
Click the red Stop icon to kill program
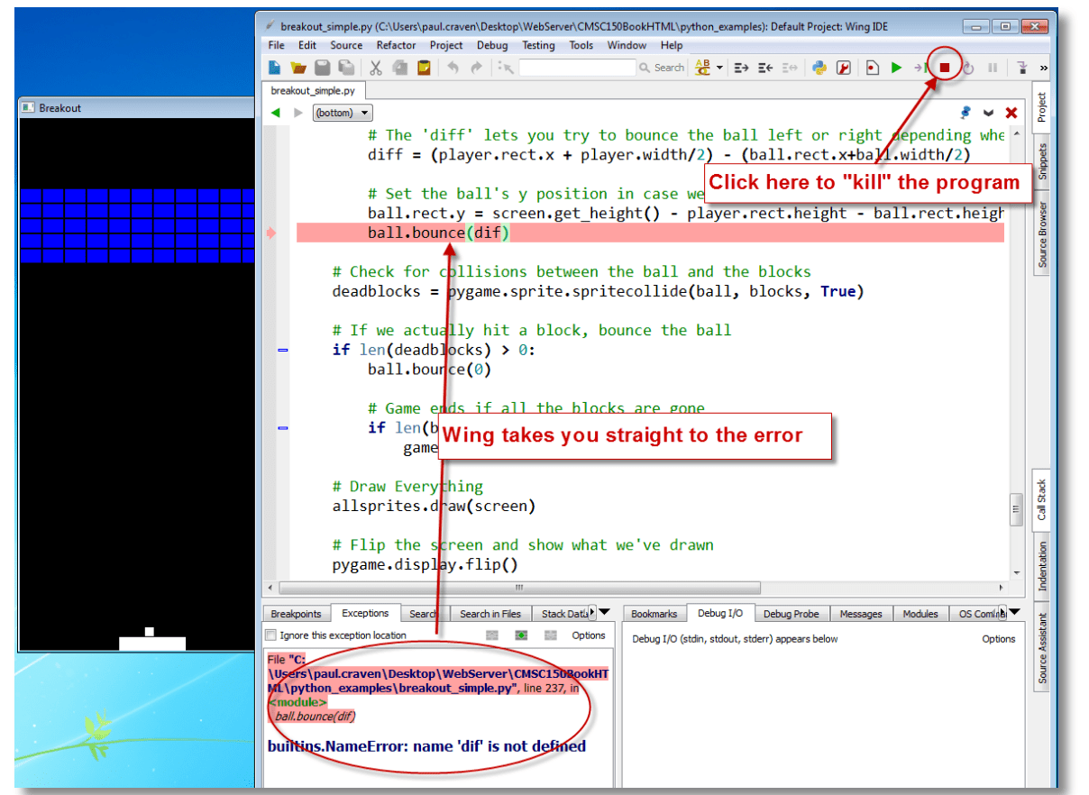pos(944,68)
